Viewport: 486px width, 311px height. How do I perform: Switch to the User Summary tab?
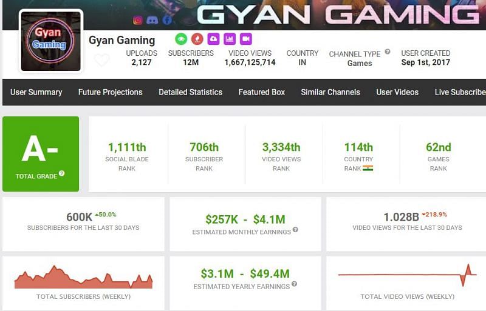tap(36, 92)
